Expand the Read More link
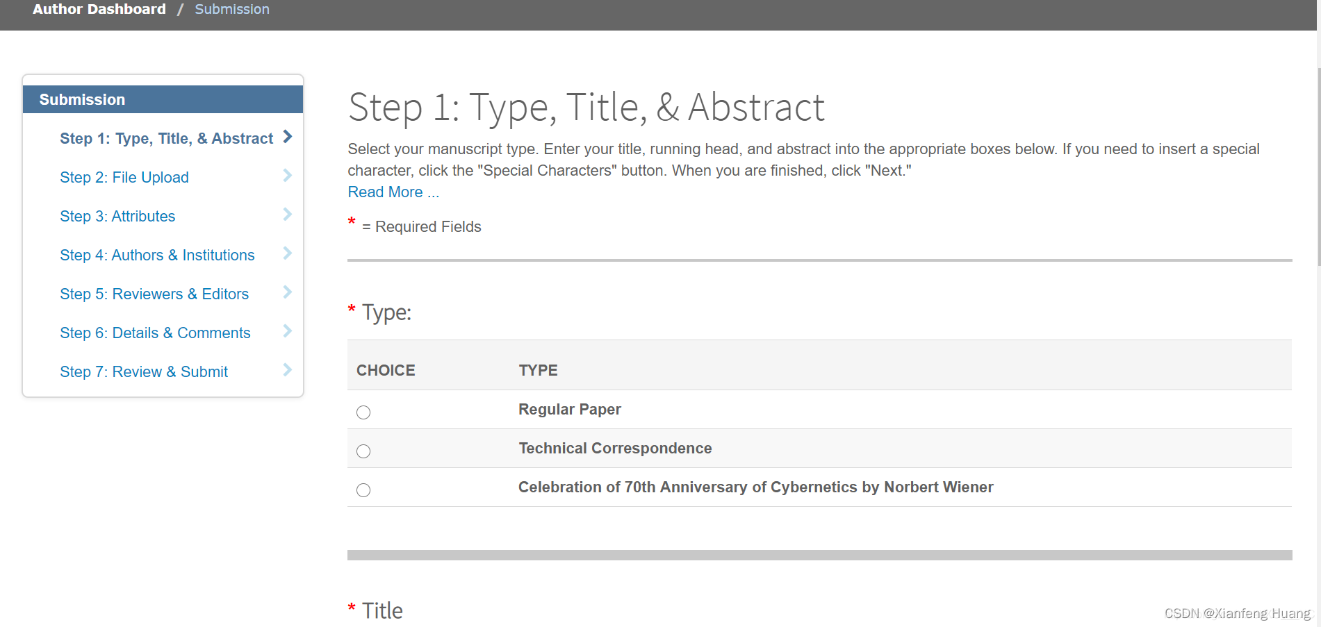Screen dimensions: 1321x627 [393, 192]
